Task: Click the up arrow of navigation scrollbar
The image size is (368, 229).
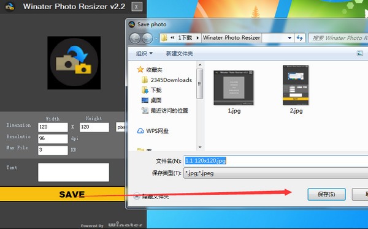Action: pos(200,65)
